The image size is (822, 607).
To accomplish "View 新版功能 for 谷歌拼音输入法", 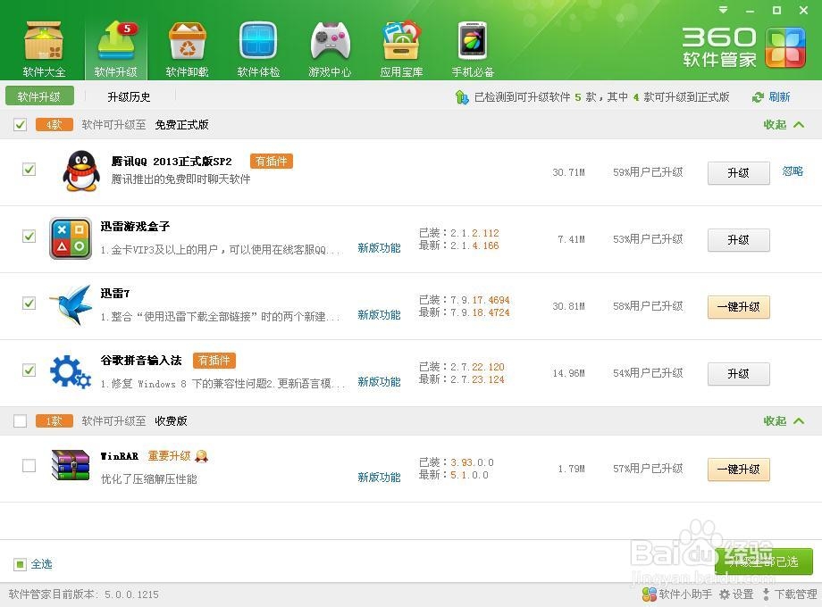I will [x=379, y=382].
